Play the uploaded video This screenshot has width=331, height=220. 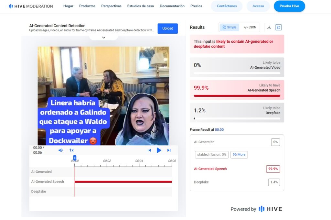coord(159,150)
